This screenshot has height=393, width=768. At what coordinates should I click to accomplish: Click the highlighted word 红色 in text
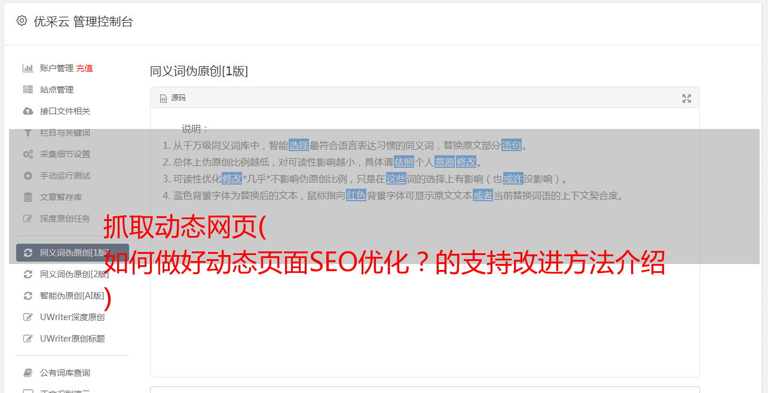(x=356, y=195)
